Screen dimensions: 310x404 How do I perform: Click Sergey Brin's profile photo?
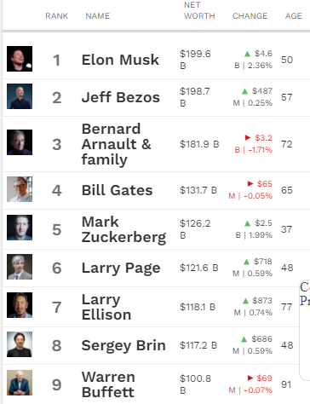[20, 344]
